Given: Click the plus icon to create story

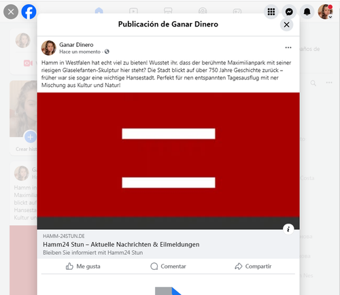Looking at the screenshot, I should coord(31,137).
